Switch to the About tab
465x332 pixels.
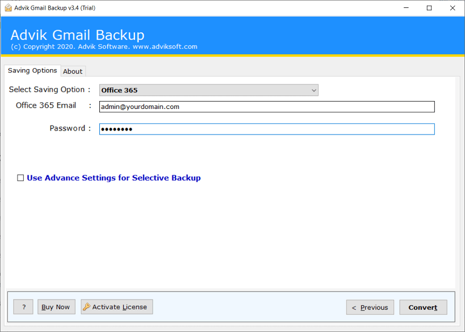[x=73, y=72]
